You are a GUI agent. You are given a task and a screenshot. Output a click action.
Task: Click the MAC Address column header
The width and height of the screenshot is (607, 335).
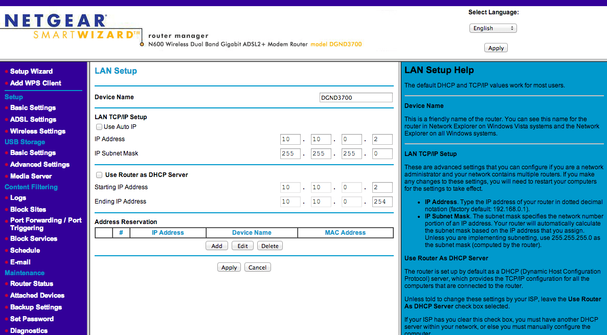point(345,232)
